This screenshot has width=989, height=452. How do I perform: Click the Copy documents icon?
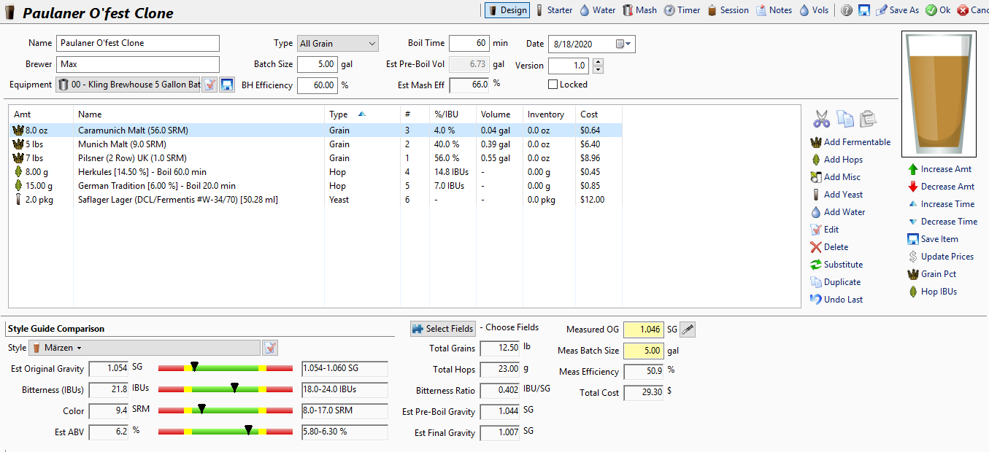845,119
